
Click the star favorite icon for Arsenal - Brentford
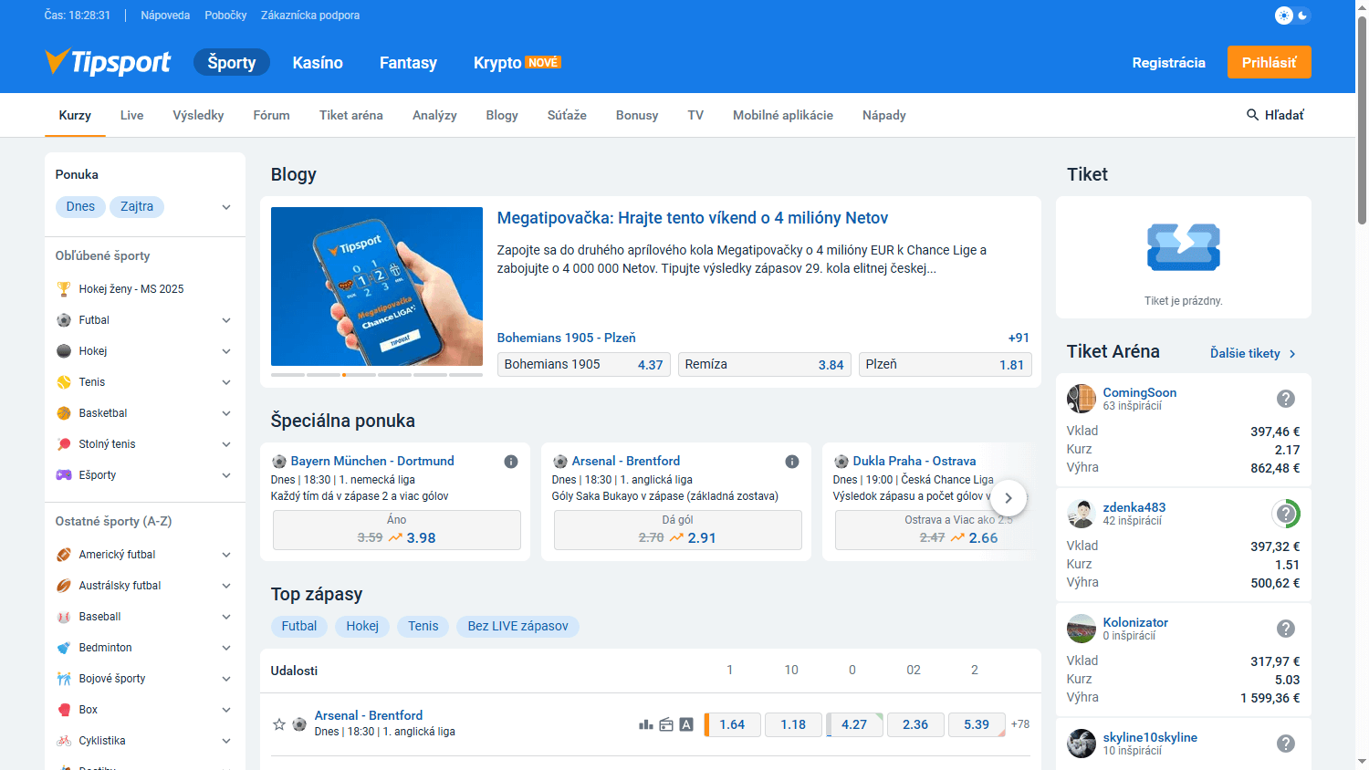click(x=279, y=724)
